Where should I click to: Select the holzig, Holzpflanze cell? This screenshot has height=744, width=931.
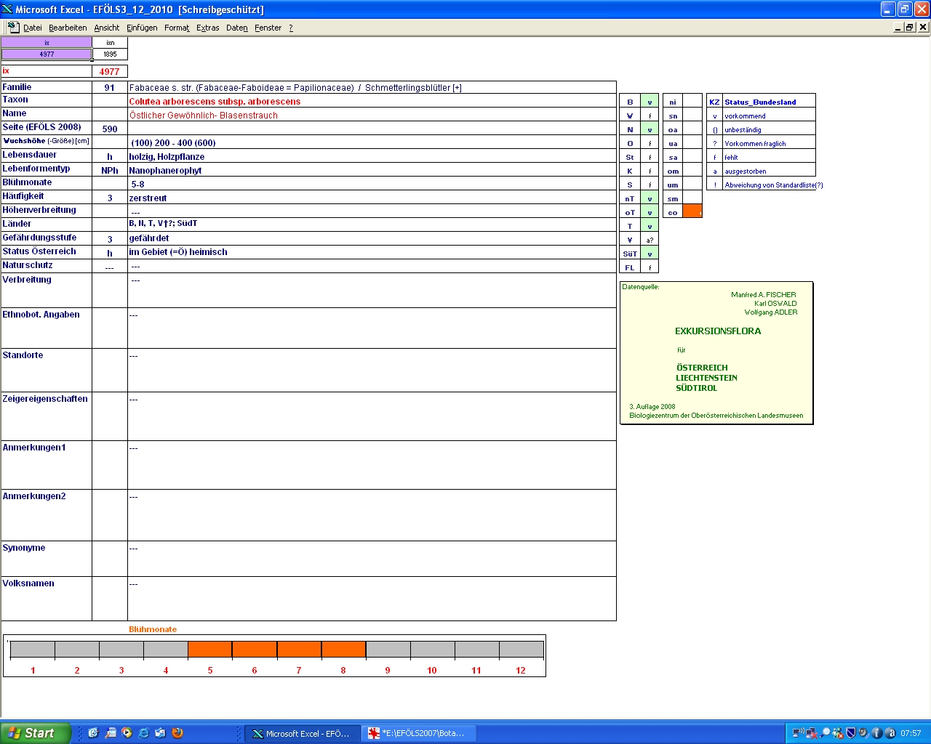(372, 156)
